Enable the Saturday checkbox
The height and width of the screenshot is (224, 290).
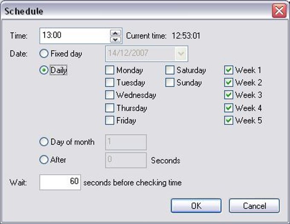pos(170,70)
